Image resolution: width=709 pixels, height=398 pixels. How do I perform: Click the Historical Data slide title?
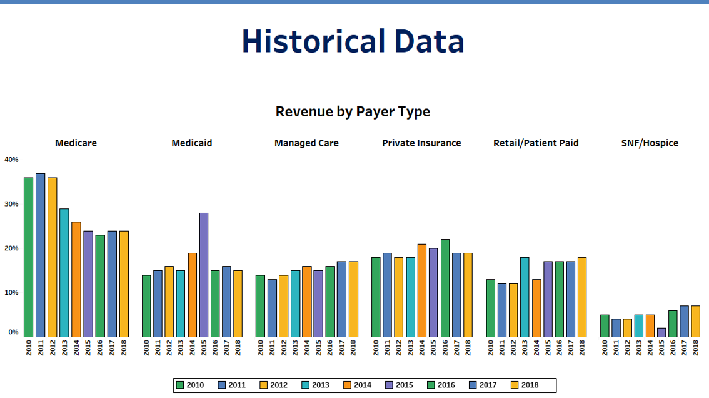click(353, 41)
